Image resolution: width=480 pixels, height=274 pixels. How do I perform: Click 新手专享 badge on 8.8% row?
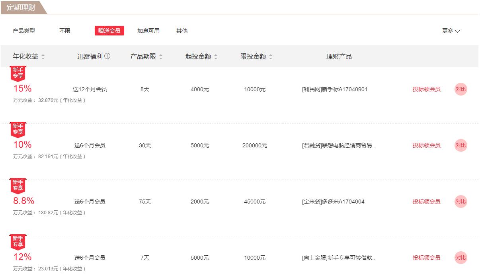click(18, 186)
